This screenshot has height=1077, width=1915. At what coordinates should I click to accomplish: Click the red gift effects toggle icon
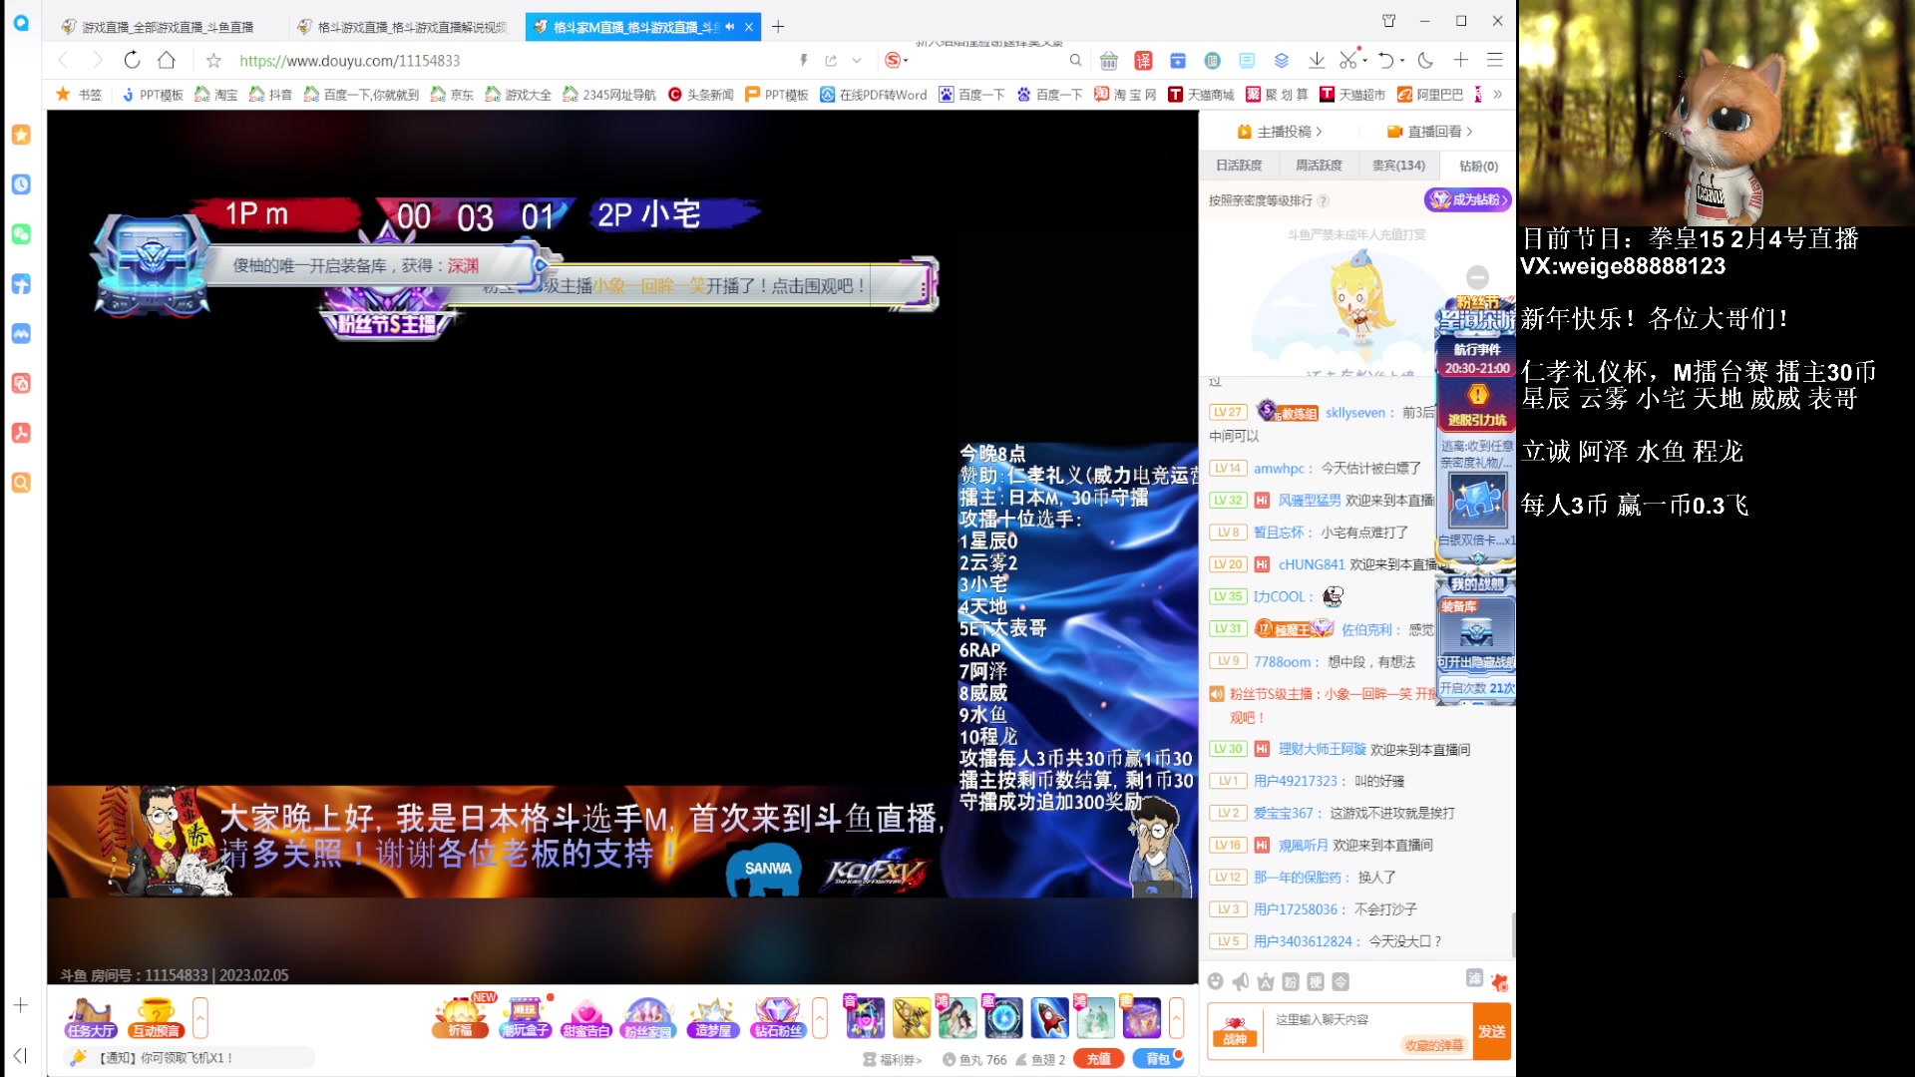tap(1499, 982)
